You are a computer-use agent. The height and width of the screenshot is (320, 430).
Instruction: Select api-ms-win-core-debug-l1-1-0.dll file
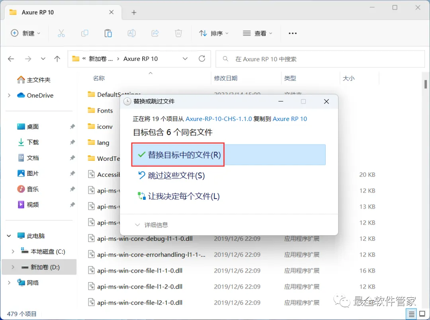tap(145, 238)
